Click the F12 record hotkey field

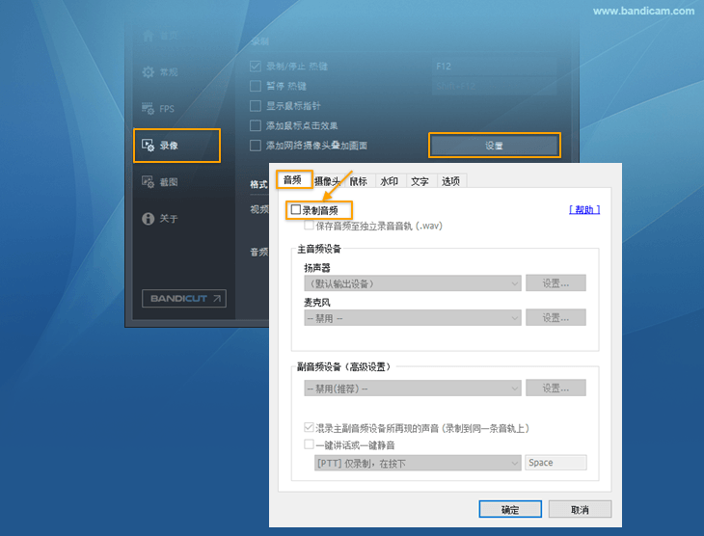(x=495, y=67)
